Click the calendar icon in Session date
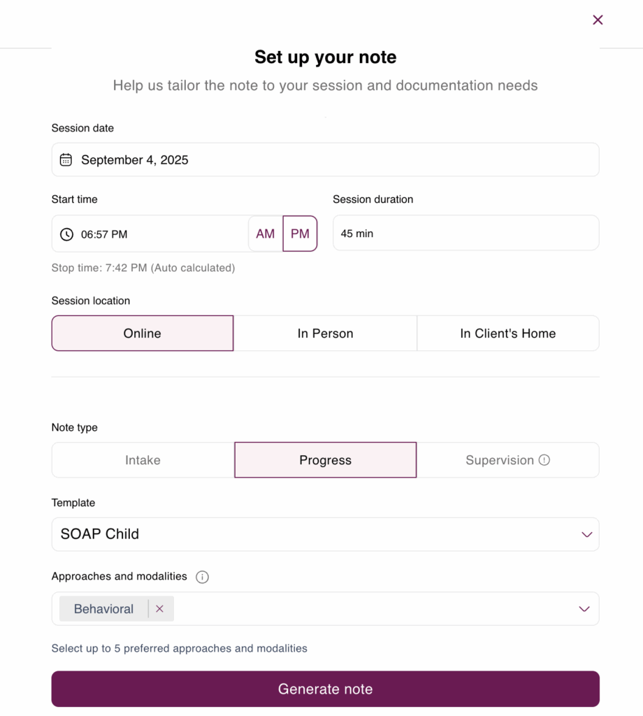The height and width of the screenshot is (716, 643). pyautogui.click(x=66, y=160)
